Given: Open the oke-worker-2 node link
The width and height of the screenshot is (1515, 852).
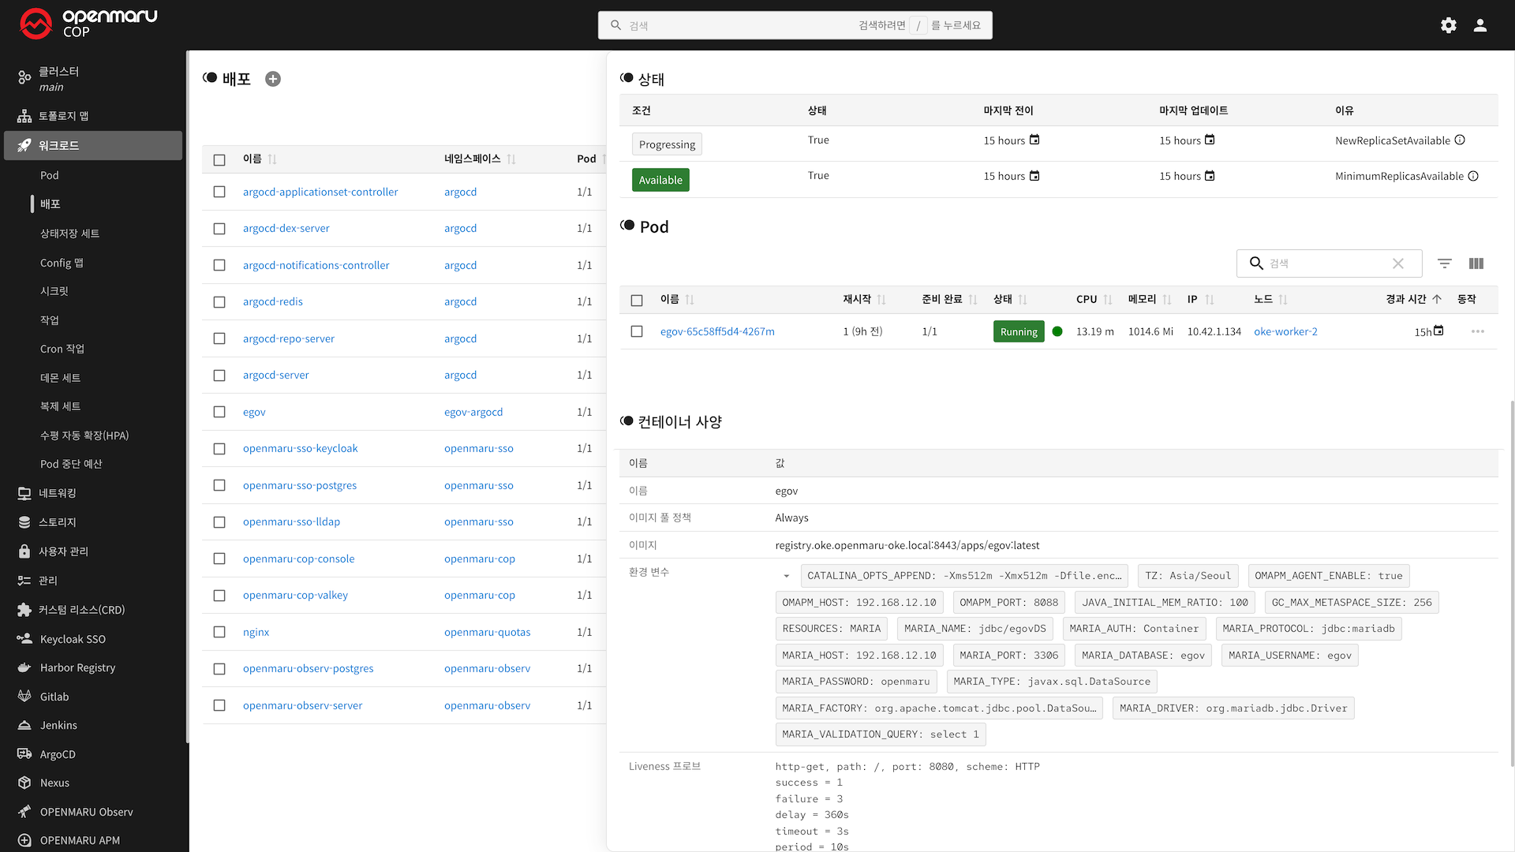Looking at the screenshot, I should tap(1285, 331).
